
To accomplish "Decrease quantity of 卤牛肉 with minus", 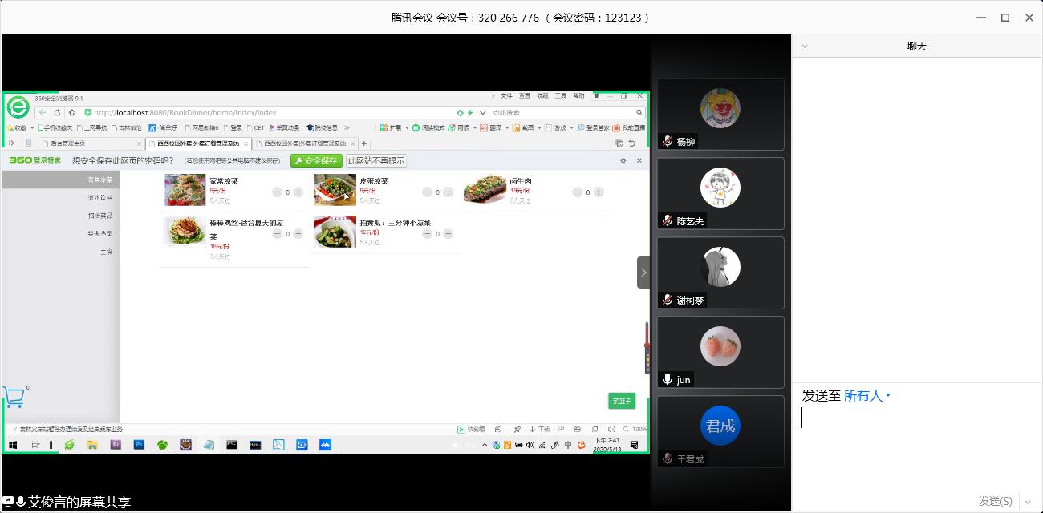I will (577, 192).
